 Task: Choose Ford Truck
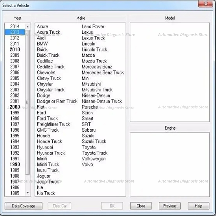[x=47, y=119]
